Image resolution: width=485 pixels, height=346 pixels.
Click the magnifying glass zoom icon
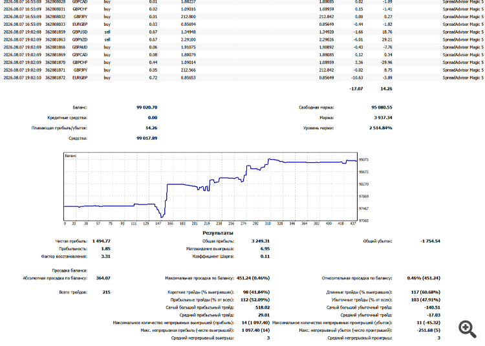tap(467, 329)
